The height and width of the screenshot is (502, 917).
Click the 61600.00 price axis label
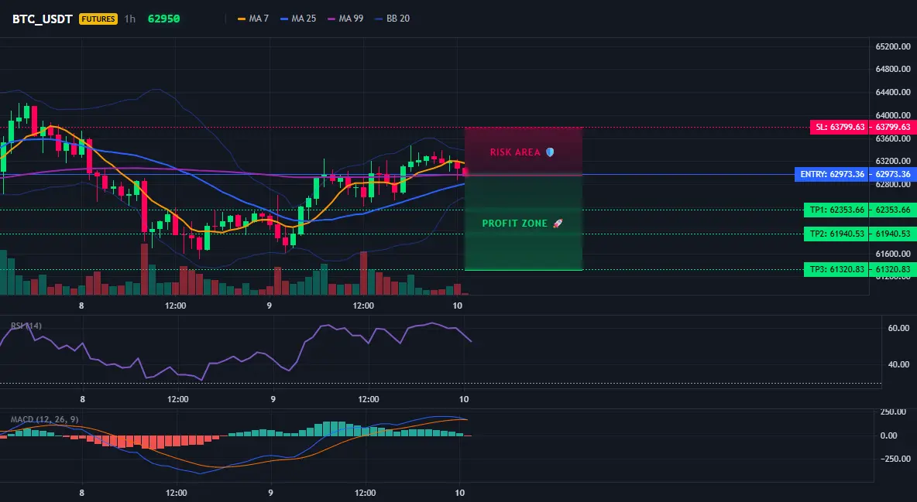click(893, 254)
